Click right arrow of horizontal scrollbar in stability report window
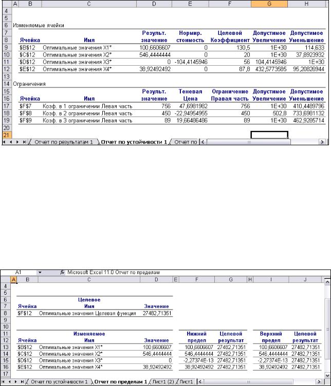The width and height of the screenshot is (331, 386). tap(322, 142)
